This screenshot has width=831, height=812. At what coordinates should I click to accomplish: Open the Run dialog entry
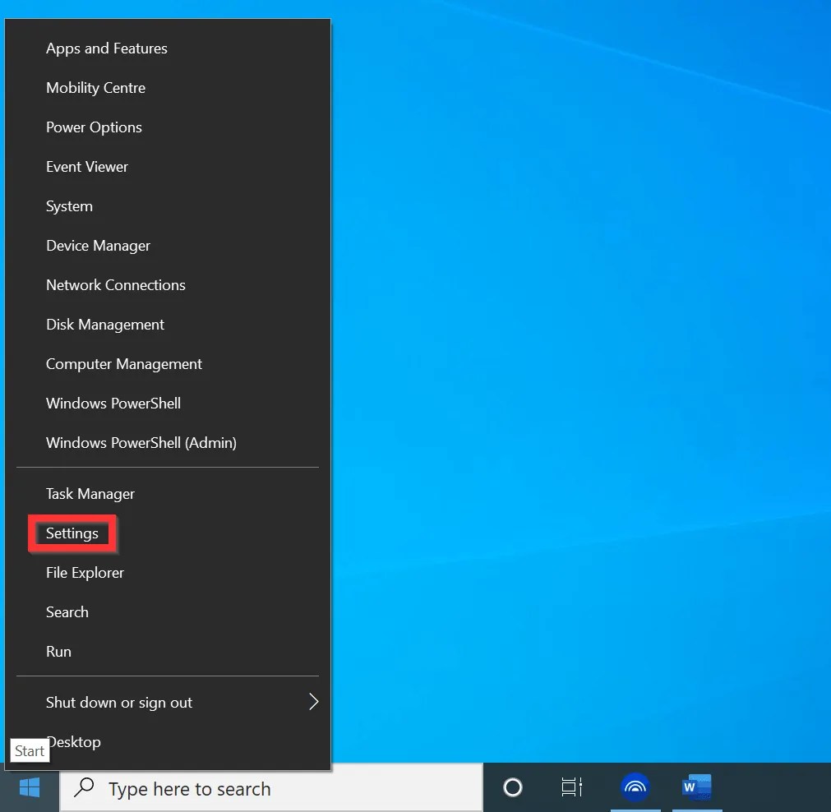(168, 652)
